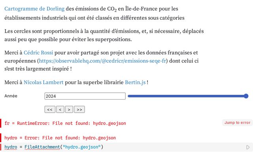The height and width of the screenshot is (158, 253).
Task: Run the hydro FileAttachment cell
Action: (x=248, y=147)
